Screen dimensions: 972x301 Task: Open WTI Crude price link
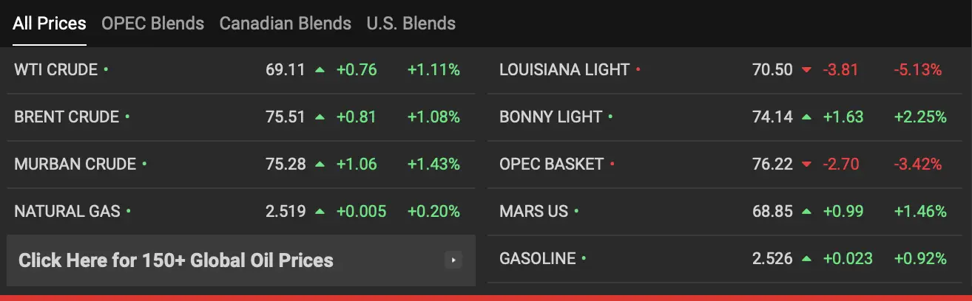pos(56,70)
